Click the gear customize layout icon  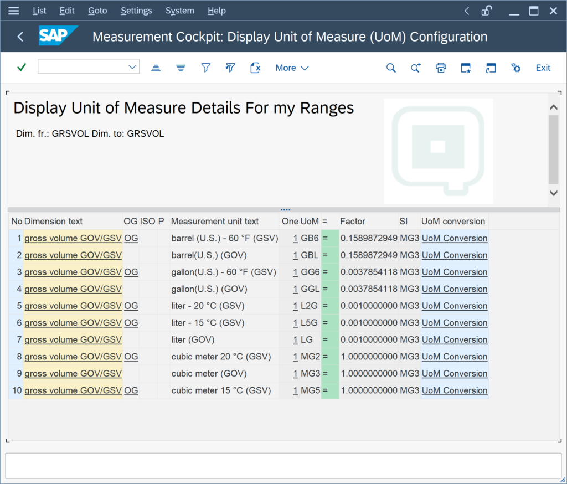click(x=516, y=68)
